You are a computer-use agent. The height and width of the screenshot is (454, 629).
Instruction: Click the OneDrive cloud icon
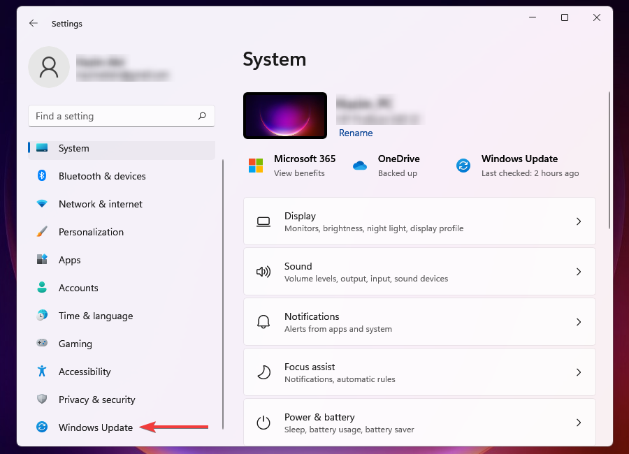coord(360,166)
